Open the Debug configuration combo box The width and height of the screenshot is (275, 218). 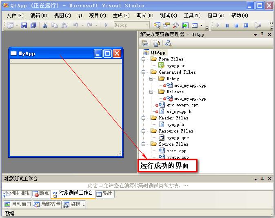point(132,25)
